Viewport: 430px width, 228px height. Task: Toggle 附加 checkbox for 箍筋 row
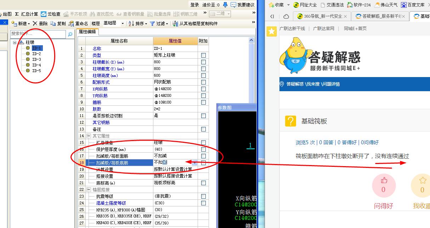point(203,102)
